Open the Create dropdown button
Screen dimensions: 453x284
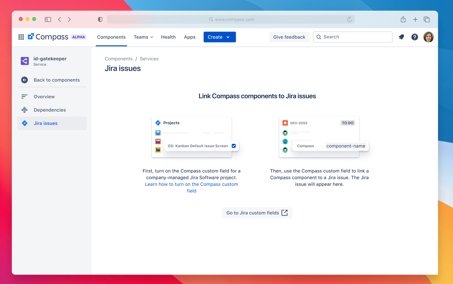click(x=220, y=37)
